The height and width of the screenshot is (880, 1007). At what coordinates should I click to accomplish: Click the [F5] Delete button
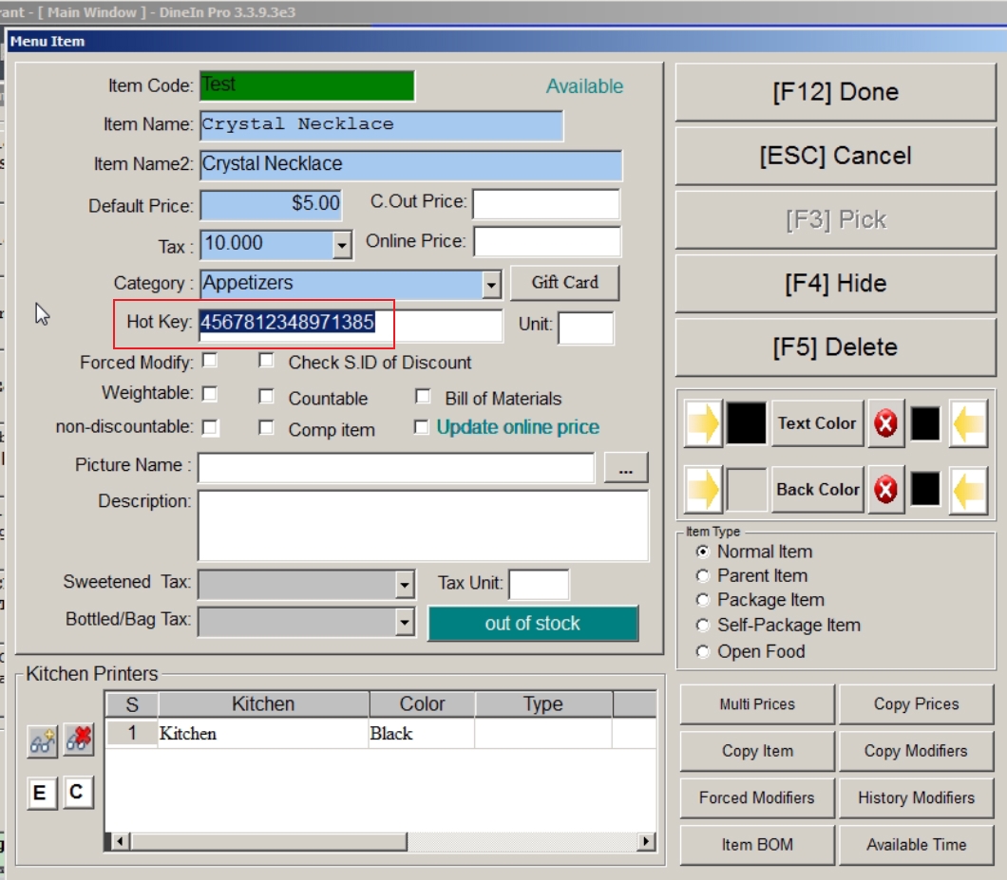(x=835, y=346)
